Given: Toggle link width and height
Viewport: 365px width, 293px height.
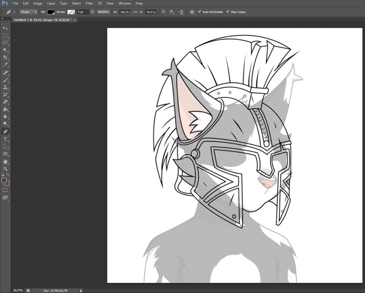Looking at the screenshot, I should [x=135, y=12].
